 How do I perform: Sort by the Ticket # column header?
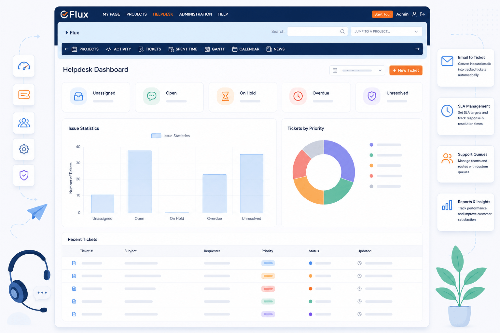(86, 251)
